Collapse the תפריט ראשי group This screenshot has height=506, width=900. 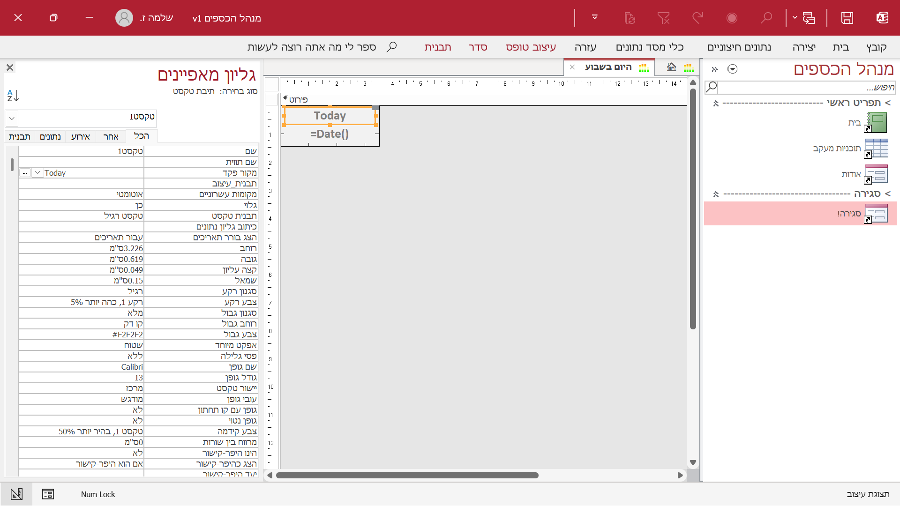tap(716, 103)
